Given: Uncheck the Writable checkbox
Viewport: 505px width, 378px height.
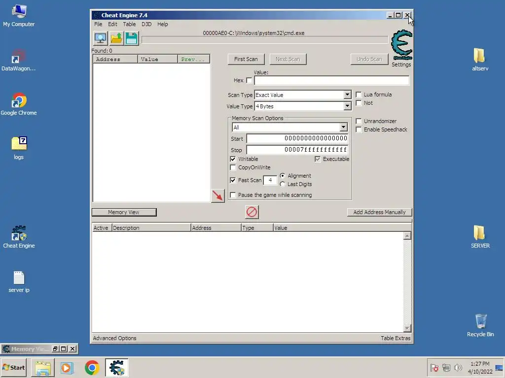Looking at the screenshot, I should point(233,159).
